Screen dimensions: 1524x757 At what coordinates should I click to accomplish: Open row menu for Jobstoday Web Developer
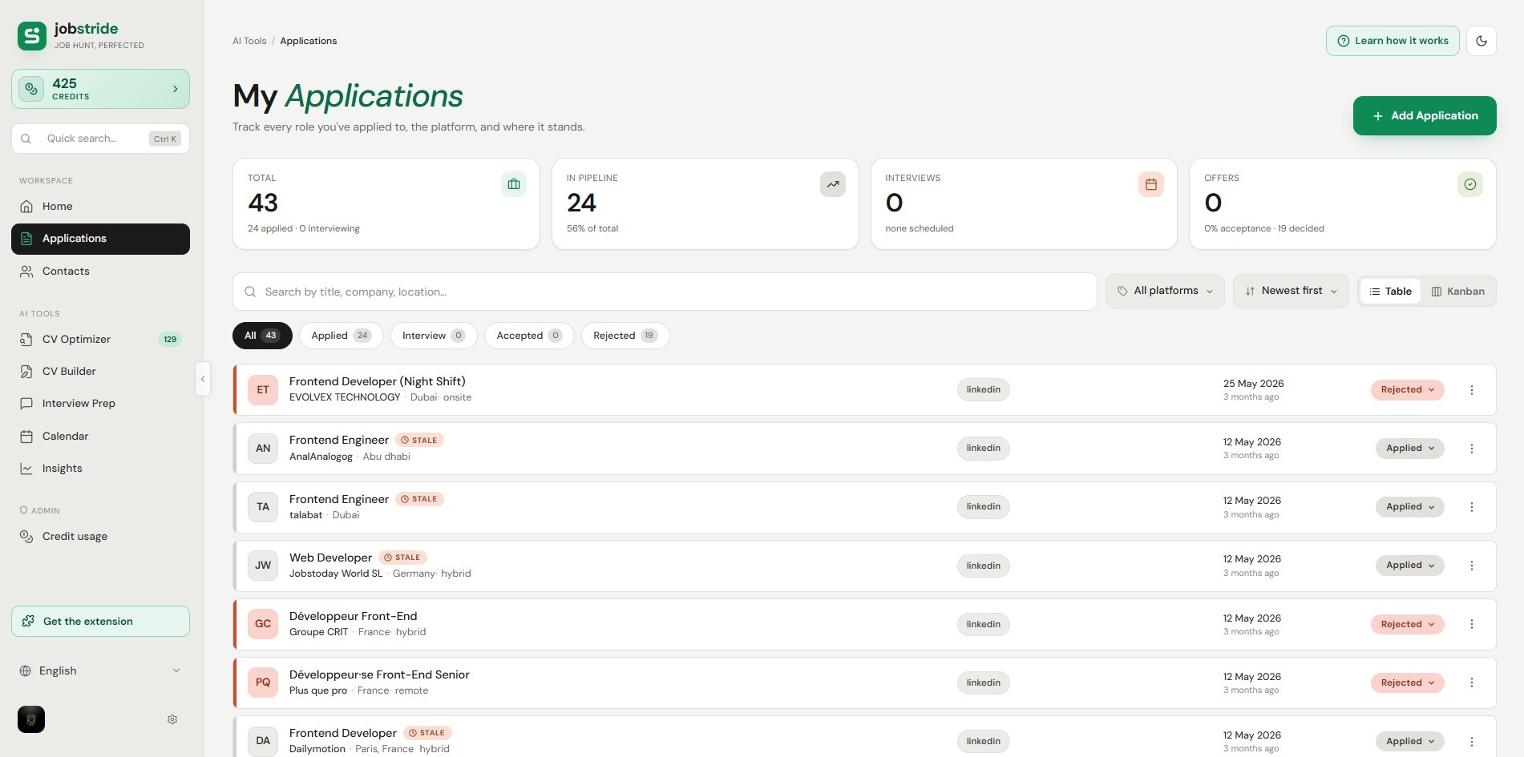pos(1472,566)
